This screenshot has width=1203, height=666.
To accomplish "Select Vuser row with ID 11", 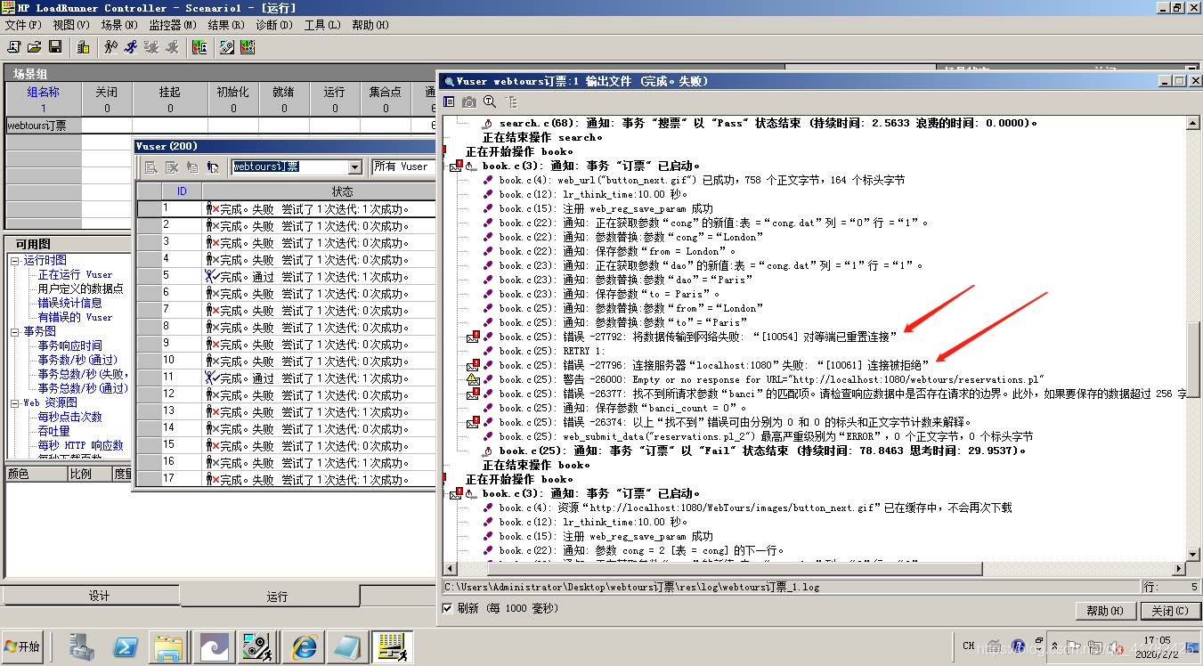I will point(286,378).
